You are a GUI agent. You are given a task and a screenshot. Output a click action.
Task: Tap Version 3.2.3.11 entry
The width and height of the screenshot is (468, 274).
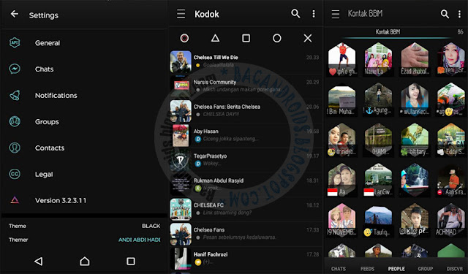click(x=85, y=200)
